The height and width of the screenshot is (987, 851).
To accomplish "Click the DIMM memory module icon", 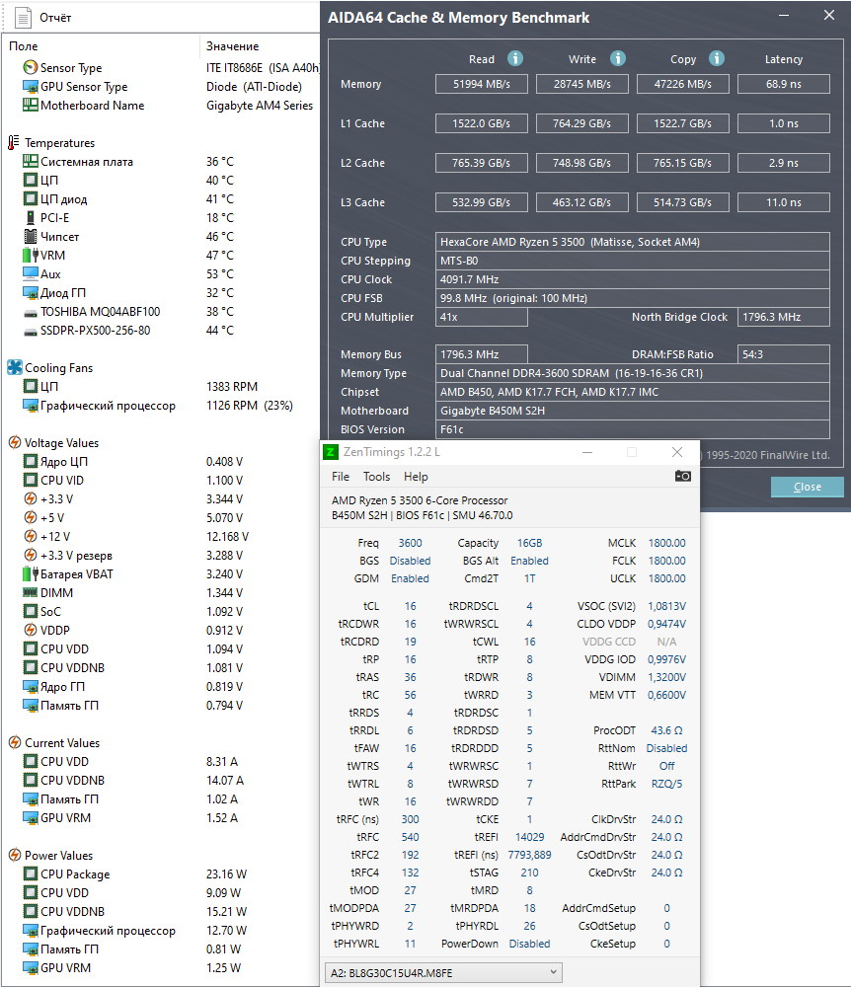I will pyautogui.click(x=30, y=592).
